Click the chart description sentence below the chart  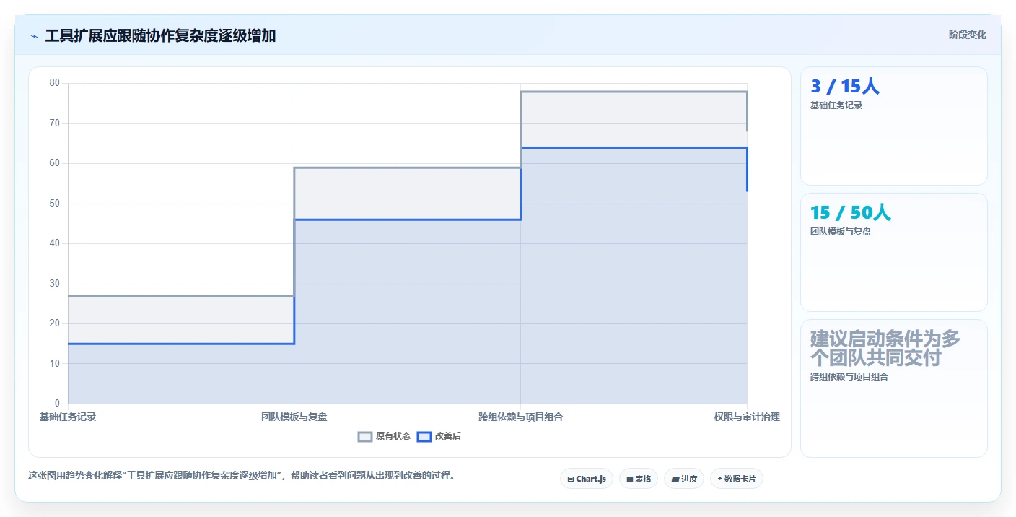pyautogui.click(x=242, y=476)
